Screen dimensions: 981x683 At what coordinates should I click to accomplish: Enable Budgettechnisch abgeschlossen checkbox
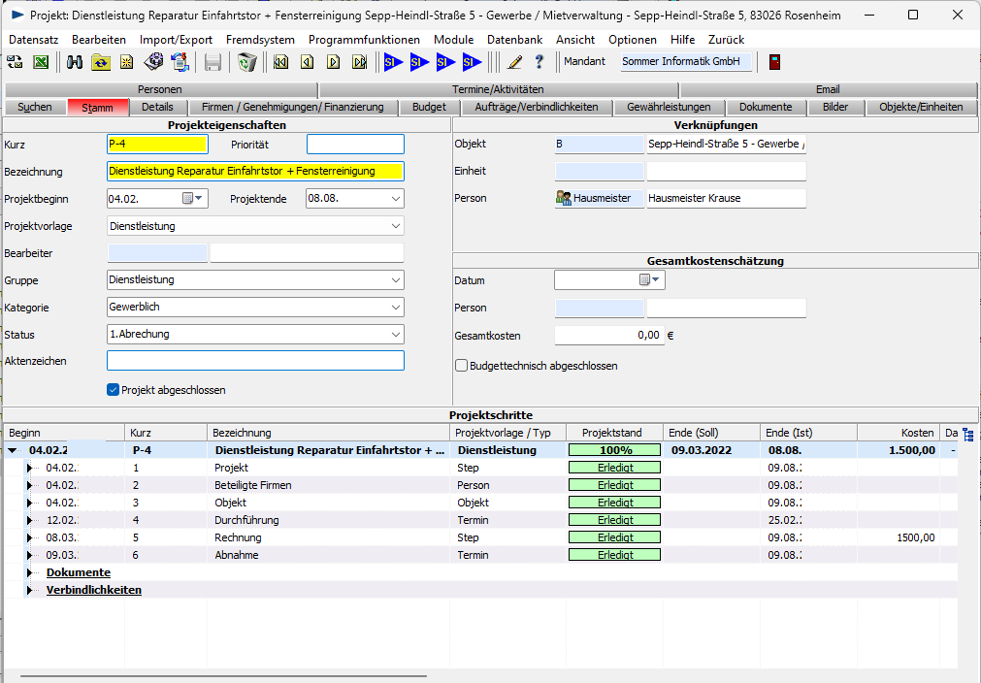pos(462,366)
